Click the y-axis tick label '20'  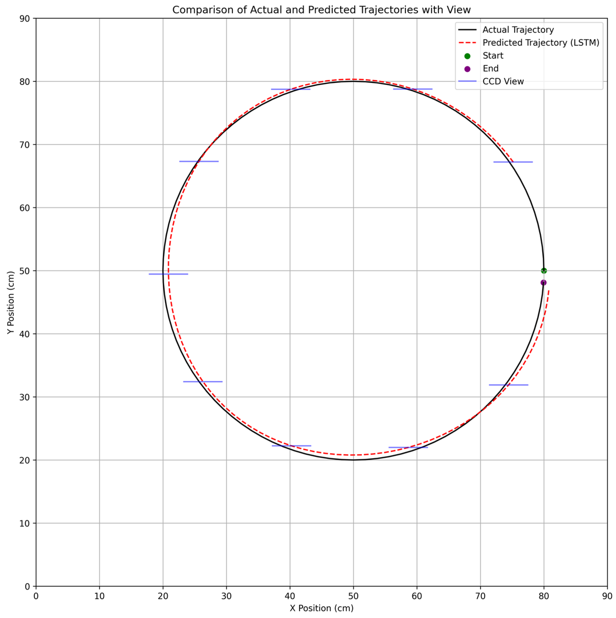pyautogui.click(x=25, y=460)
